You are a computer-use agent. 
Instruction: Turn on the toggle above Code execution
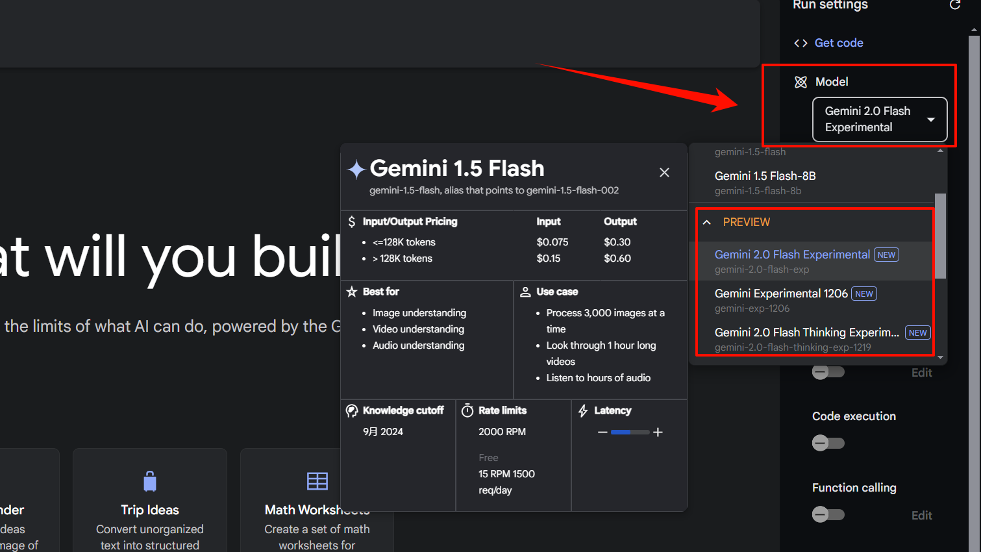click(x=828, y=371)
